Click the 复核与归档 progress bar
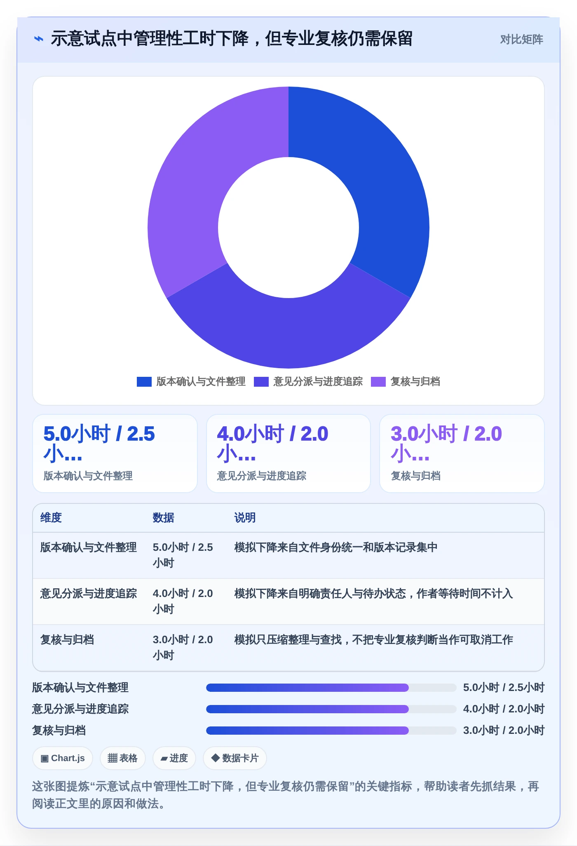 331,731
